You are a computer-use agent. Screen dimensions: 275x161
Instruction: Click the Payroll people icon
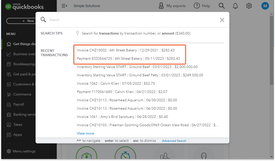coord(9,104)
